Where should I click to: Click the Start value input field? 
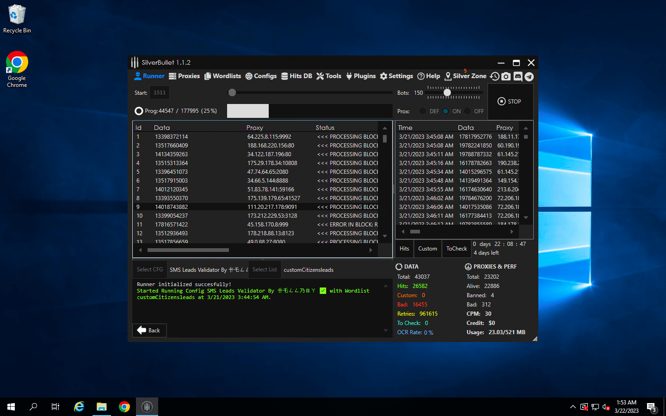coord(160,92)
